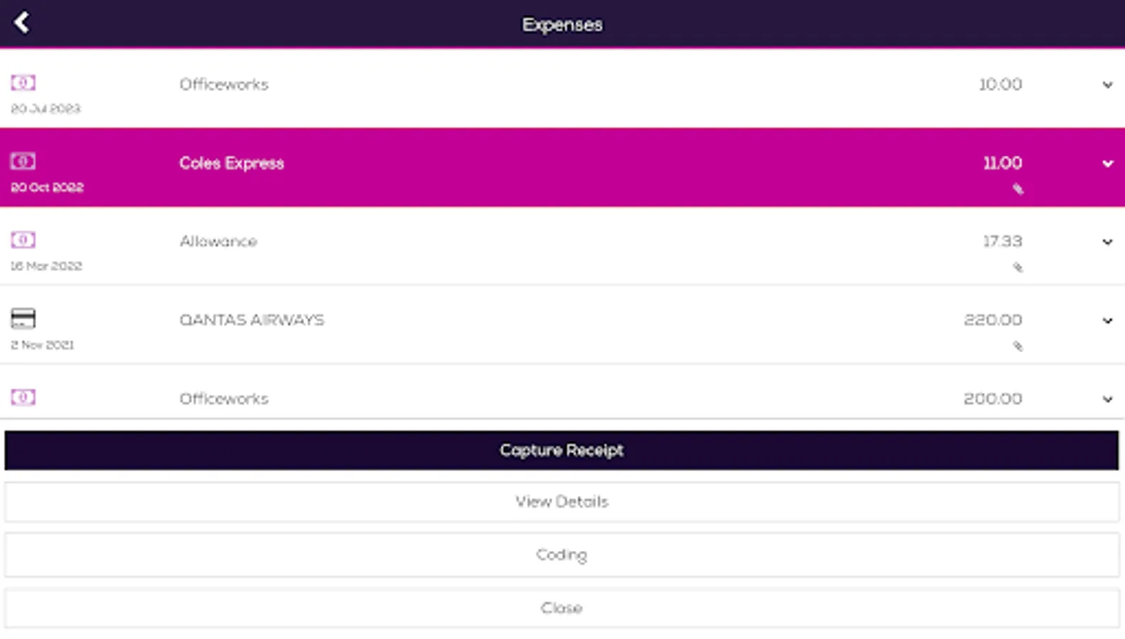Click cash icon beside Allowance expense
The width and height of the screenshot is (1125, 639).
click(x=23, y=240)
